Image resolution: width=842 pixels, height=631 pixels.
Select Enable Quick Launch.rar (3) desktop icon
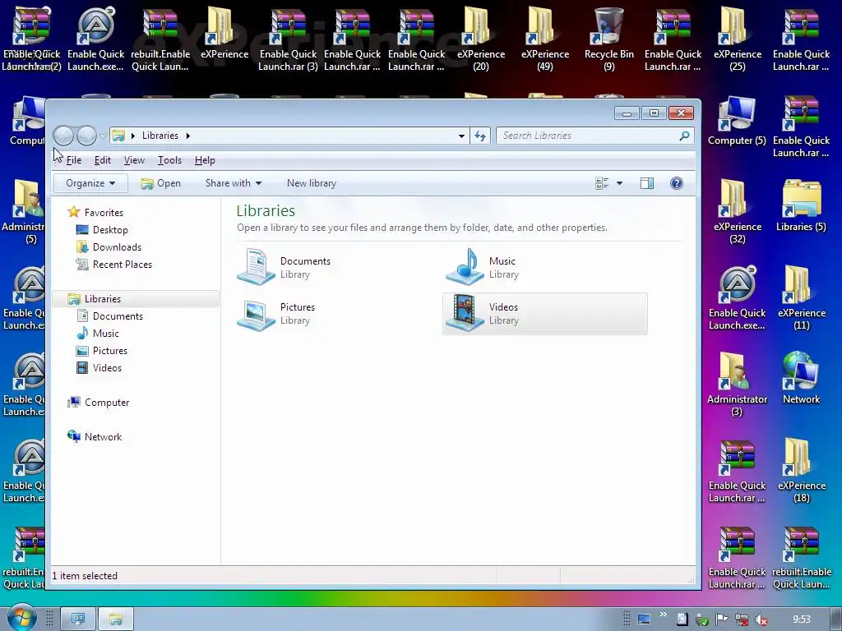pyautogui.click(x=289, y=39)
